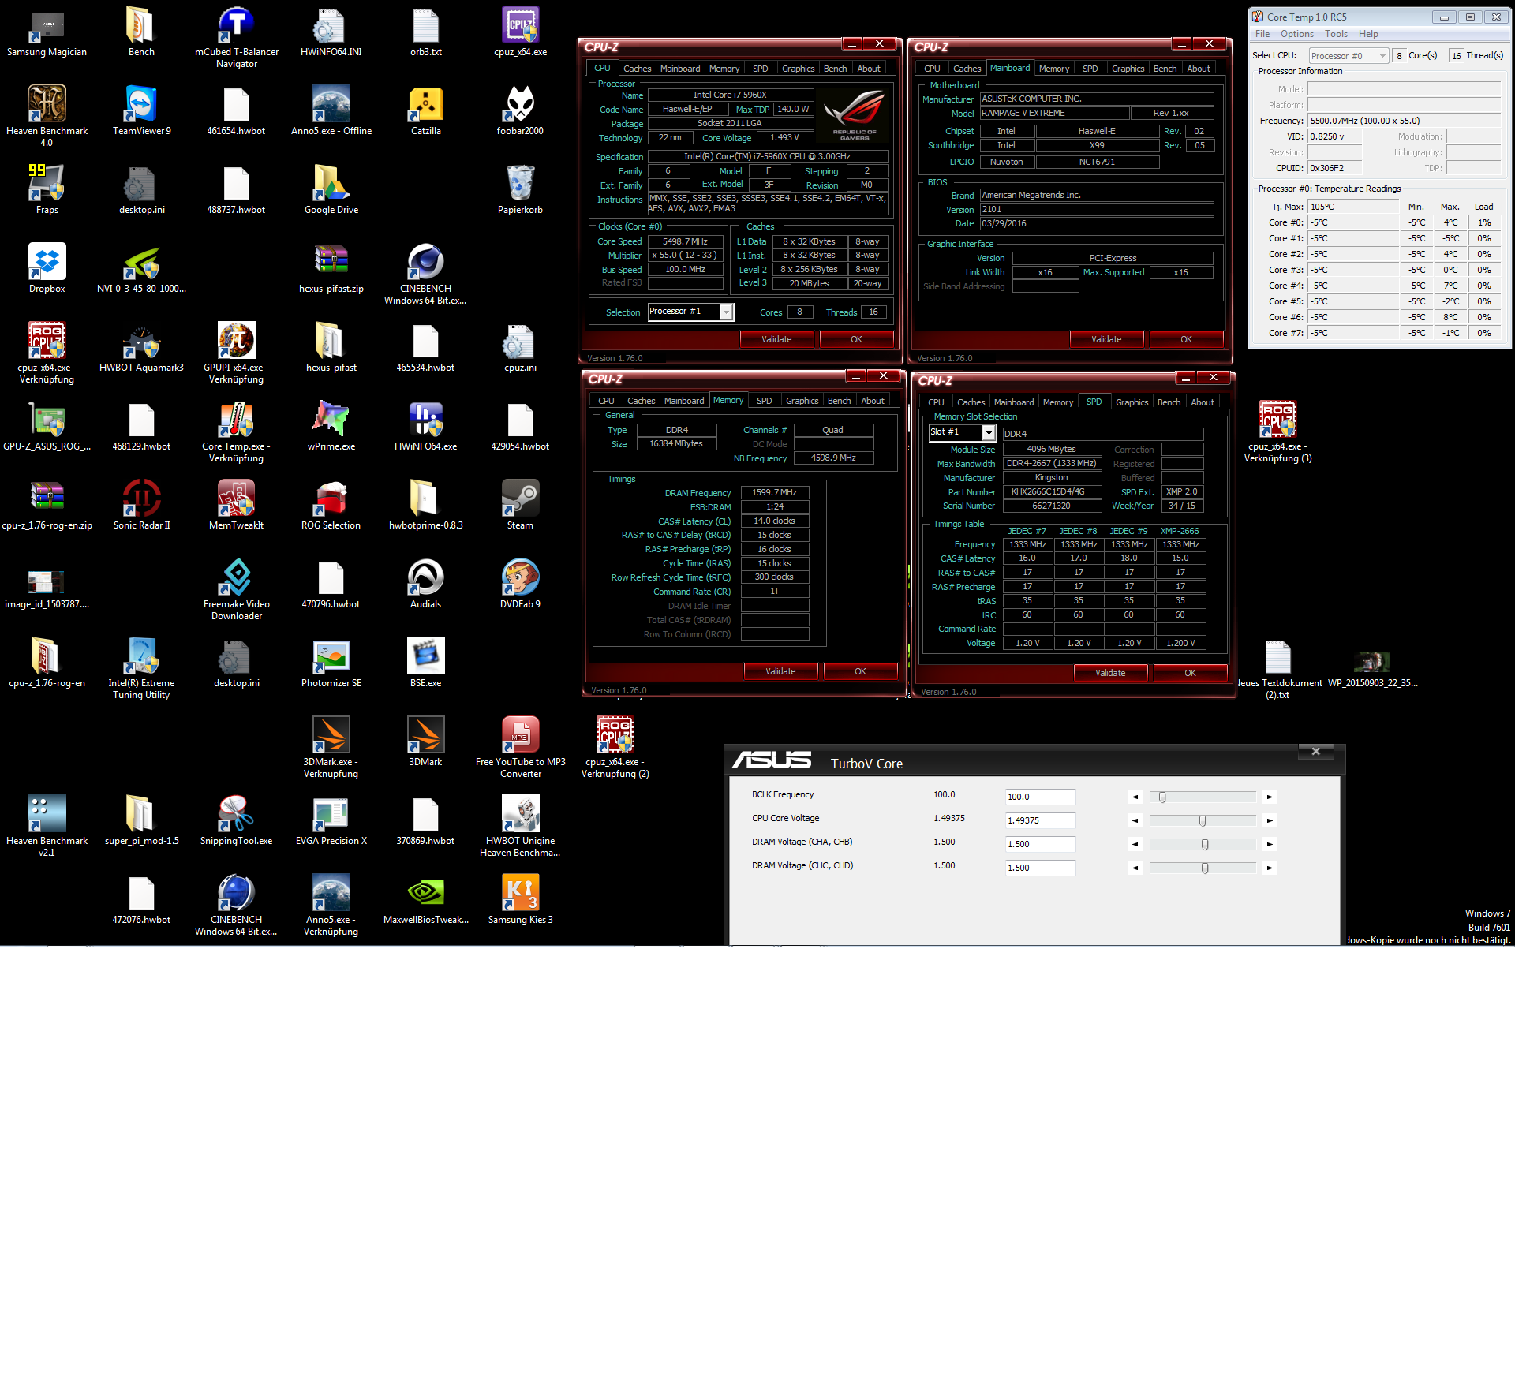
Task: Click Validate in the SPD CPU-Z window
Action: click(1110, 673)
